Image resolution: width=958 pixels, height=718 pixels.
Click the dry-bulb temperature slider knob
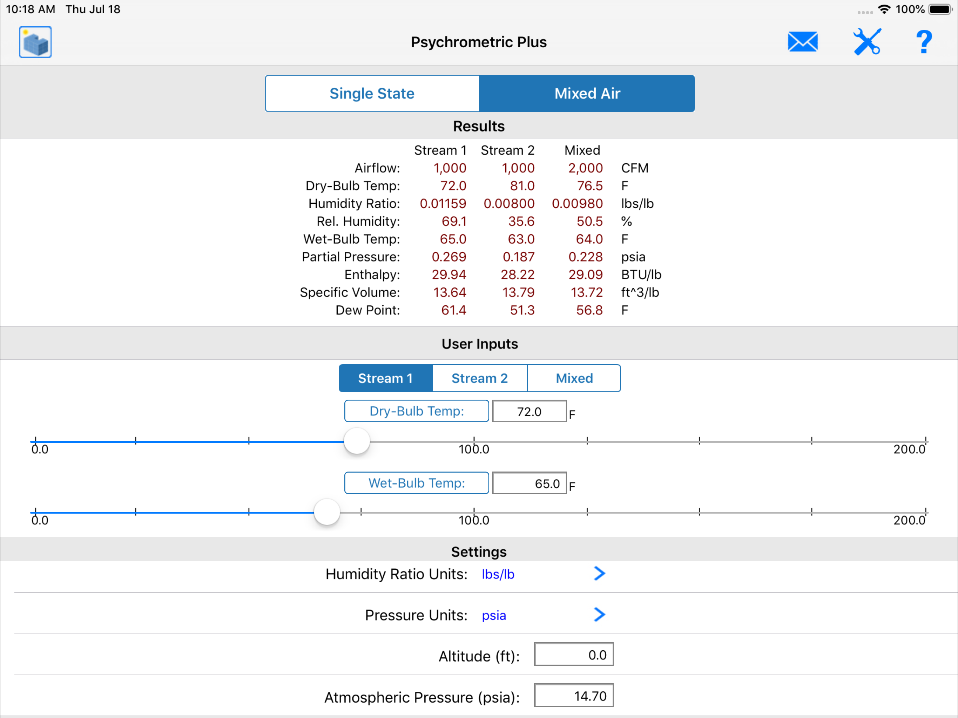tap(357, 441)
